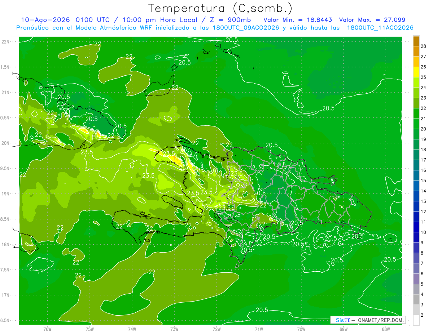
Task: Click the legend value "4"
Action: [x=422, y=294]
